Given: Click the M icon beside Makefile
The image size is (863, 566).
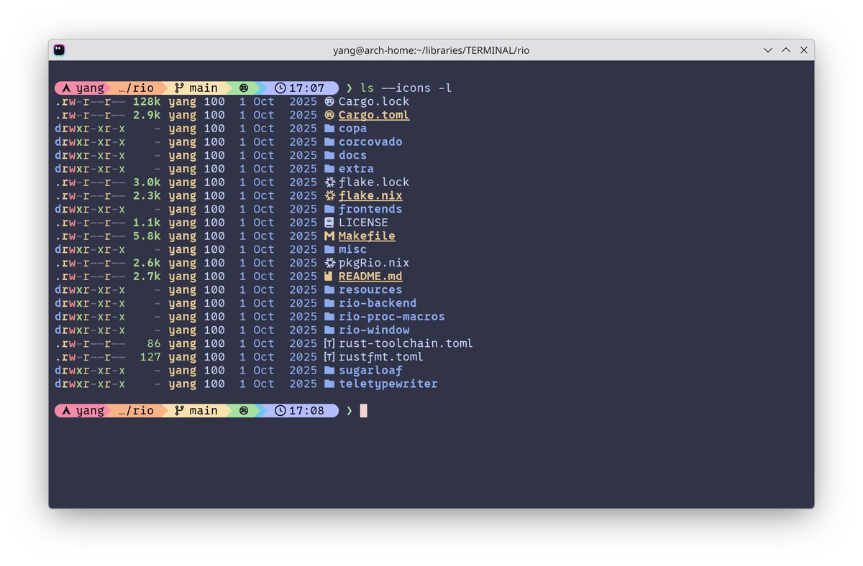Looking at the screenshot, I should 329,236.
